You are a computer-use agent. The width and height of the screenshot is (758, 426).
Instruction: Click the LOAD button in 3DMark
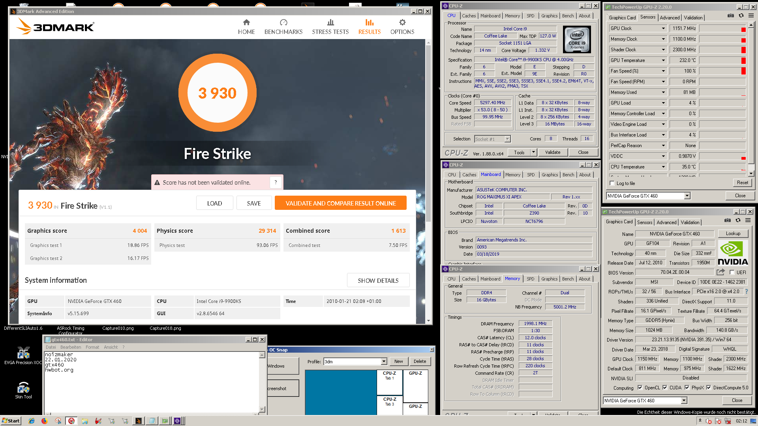[214, 203]
